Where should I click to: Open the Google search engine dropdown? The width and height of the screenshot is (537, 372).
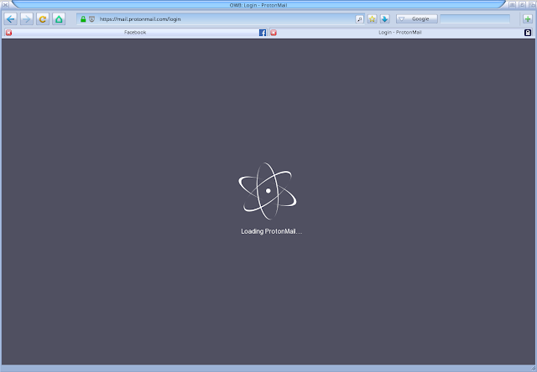(417, 18)
